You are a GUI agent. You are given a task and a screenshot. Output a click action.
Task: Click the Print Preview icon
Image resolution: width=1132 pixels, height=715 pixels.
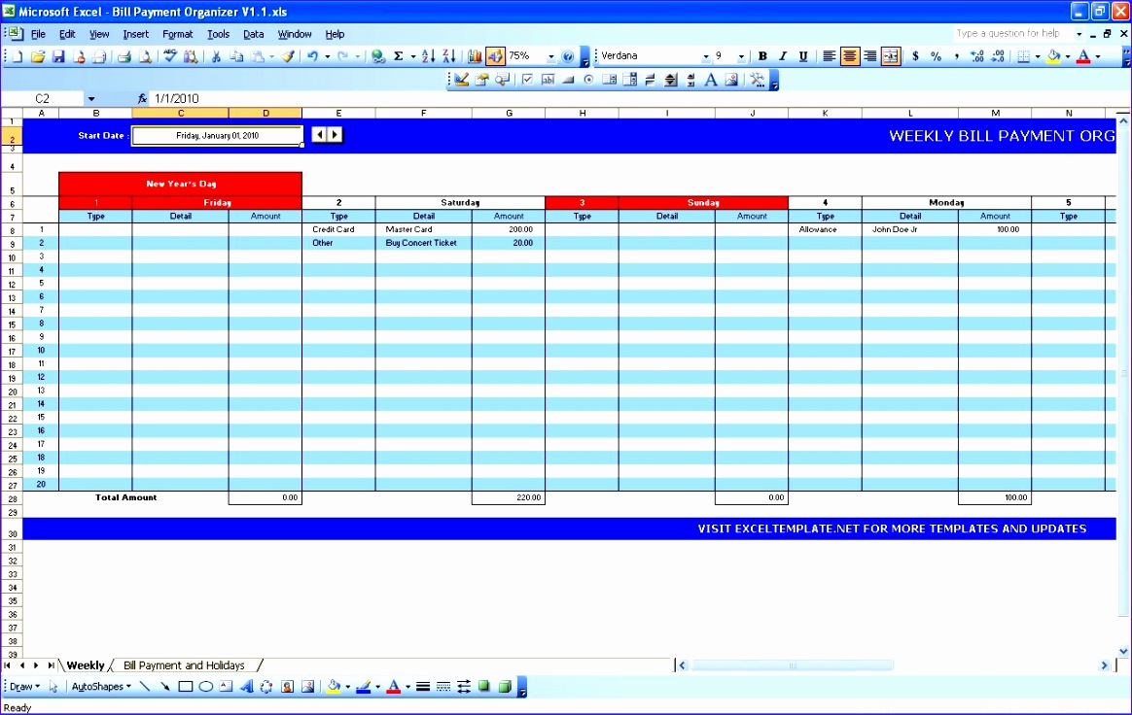pyautogui.click(x=146, y=56)
